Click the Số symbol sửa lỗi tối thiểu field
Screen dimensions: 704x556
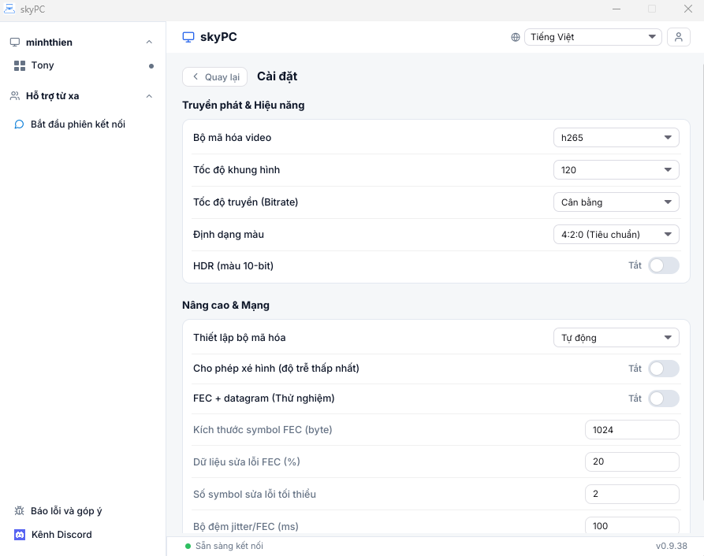(631, 494)
